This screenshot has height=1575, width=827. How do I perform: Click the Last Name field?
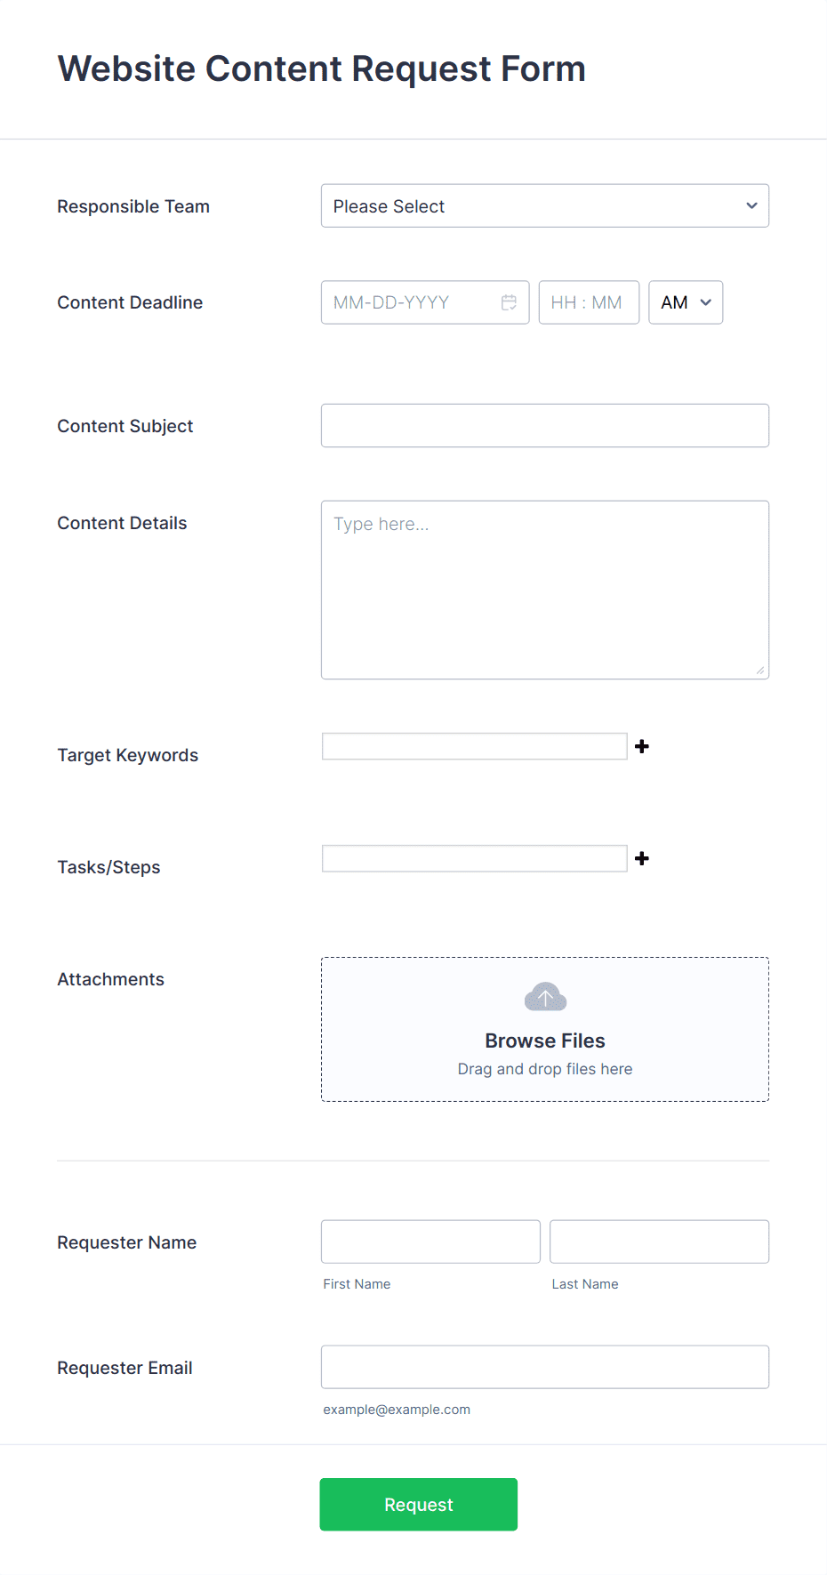[x=658, y=1242]
